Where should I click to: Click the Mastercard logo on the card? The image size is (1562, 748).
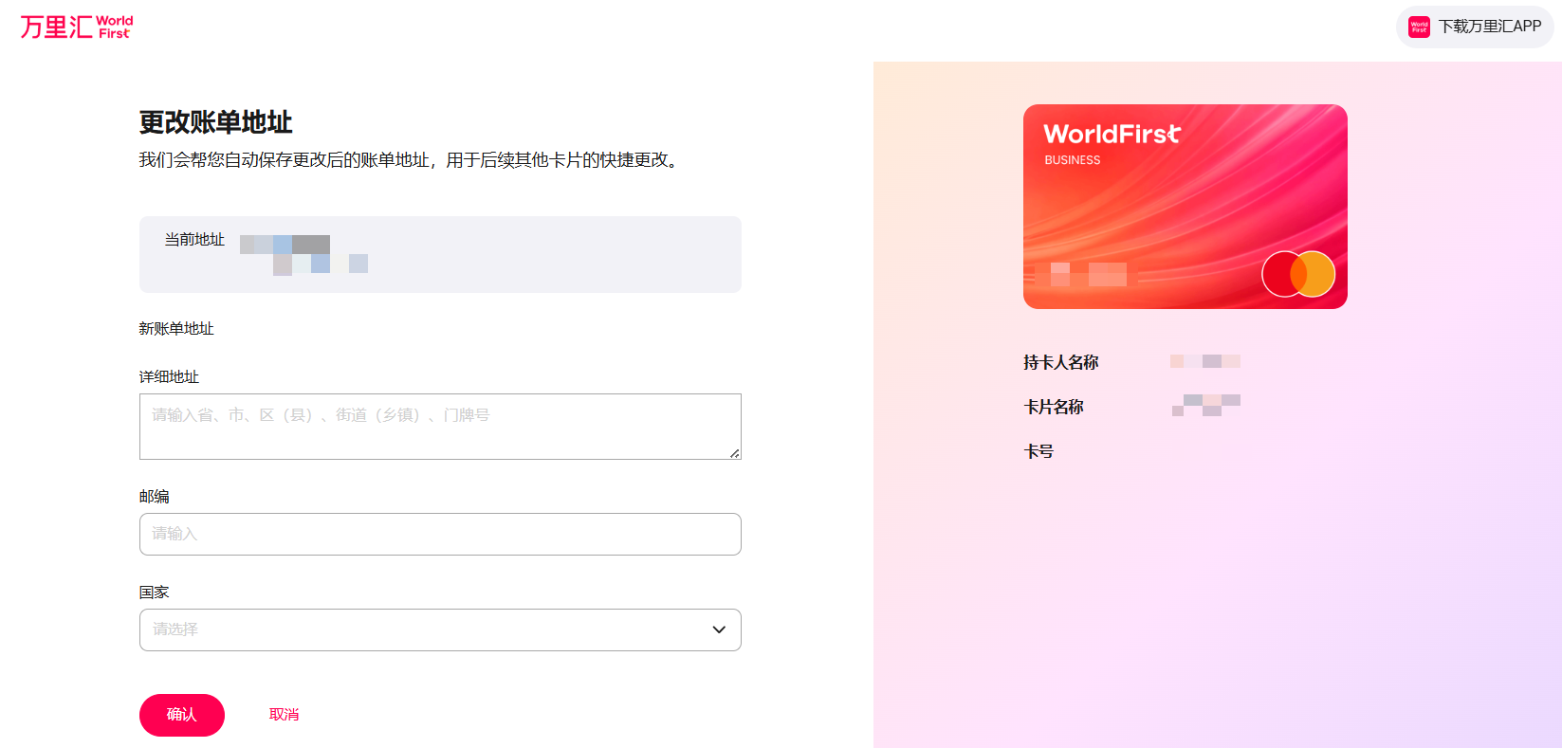pos(1298,274)
